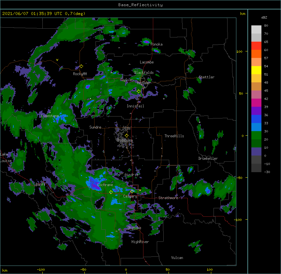281x274 pixels.
Task: Click the 65 dBZ red legend swatch
Action: tap(256, 46)
